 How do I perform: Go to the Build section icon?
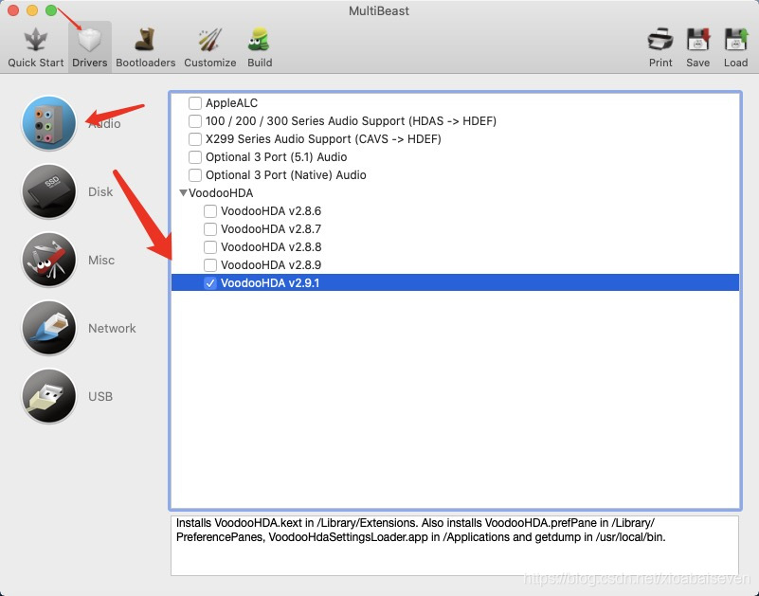click(x=260, y=40)
